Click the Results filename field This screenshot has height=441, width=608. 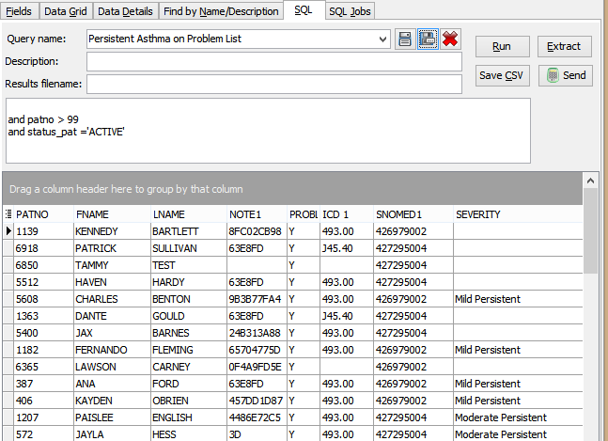(274, 85)
